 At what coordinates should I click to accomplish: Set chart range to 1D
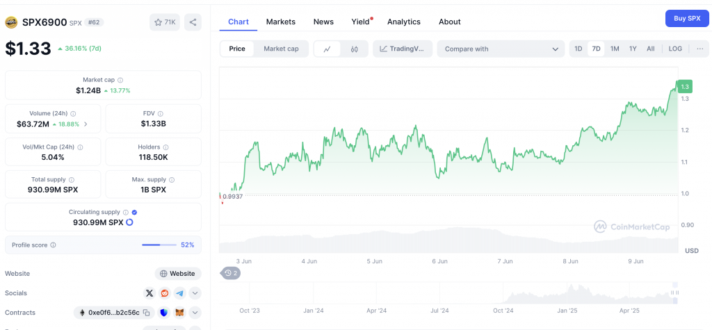[578, 49]
